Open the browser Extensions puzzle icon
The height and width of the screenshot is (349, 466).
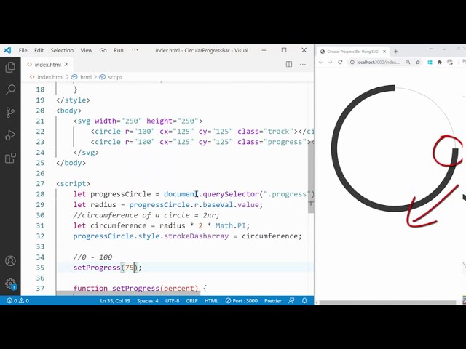440,62
